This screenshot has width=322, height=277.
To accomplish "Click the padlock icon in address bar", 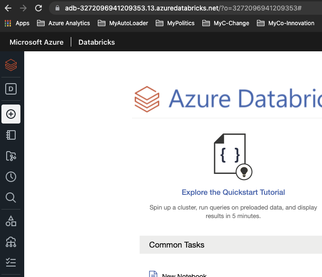I will [x=57, y=8].
